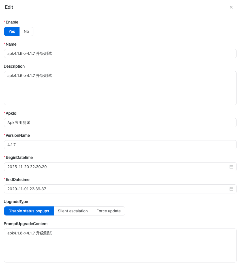239x269 pixels.
Task: Choose Silent escalation upgrade type
Action: [73, 211]
